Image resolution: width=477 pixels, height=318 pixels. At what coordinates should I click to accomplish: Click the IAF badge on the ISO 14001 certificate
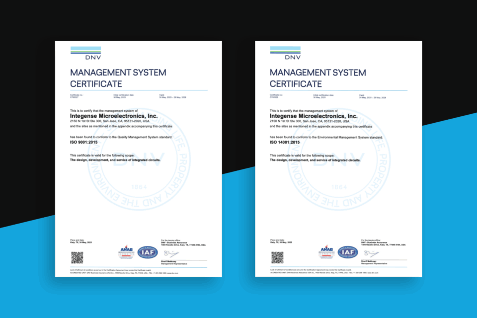[348, 252]
